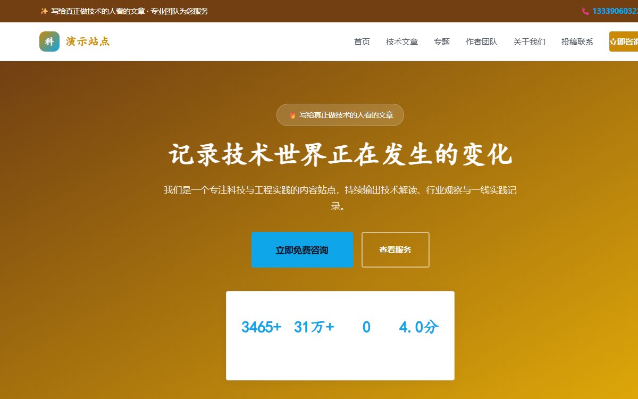Open the 首页 menu item

[362, 42]
